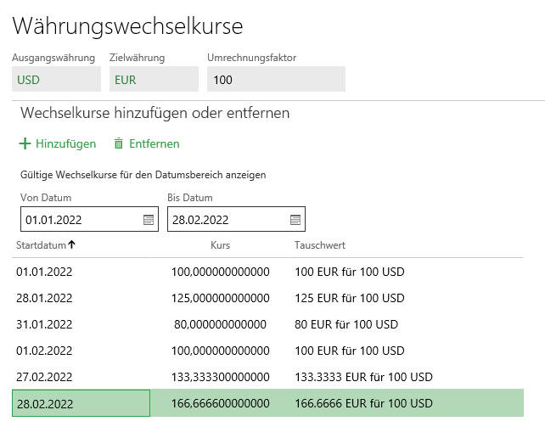Click the Umrechnungsfaktor field with 100
Screen dimensions: 545x438
coord(276,80)
